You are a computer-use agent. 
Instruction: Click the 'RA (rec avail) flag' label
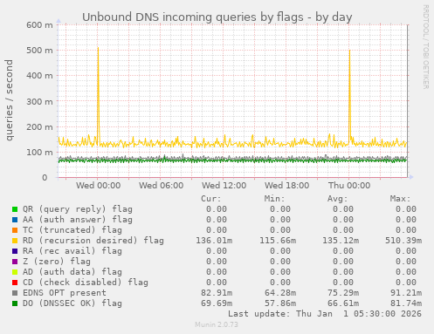point(72,251)
